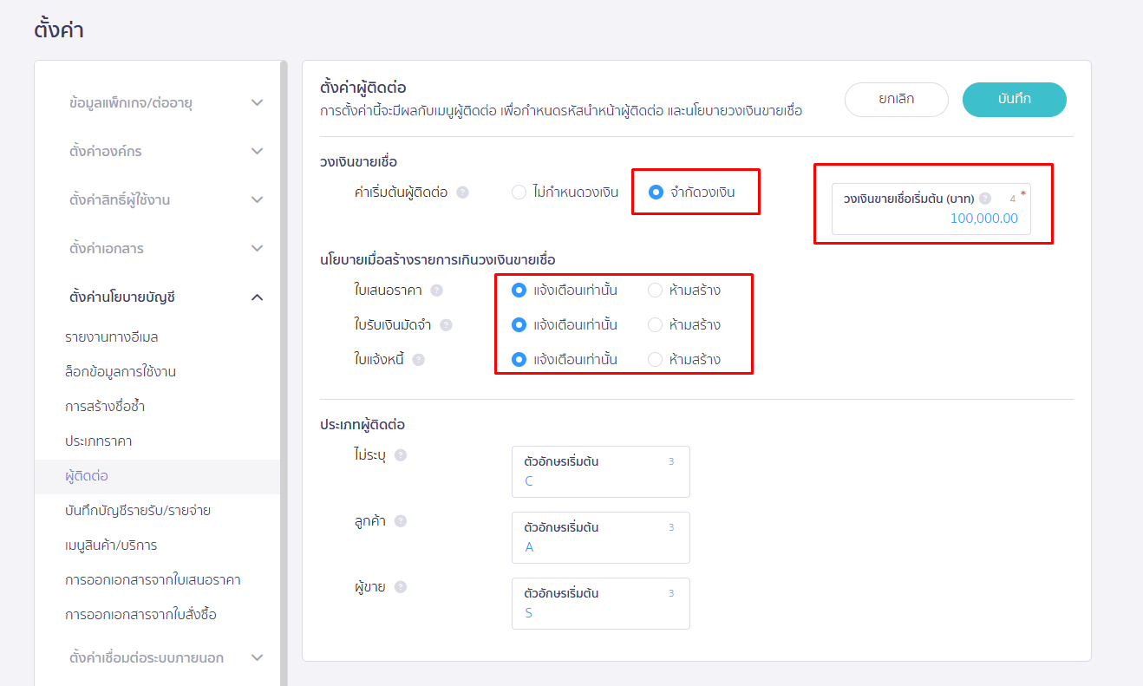Edit ตัวอักษรเริ่มต้น field for ไม่ระบุ

pyautogui.click(x=601, y=472)
